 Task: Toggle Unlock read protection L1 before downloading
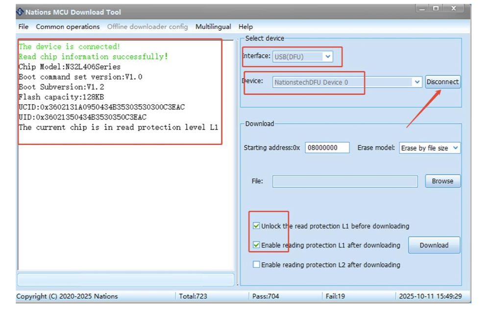(256, 226)
